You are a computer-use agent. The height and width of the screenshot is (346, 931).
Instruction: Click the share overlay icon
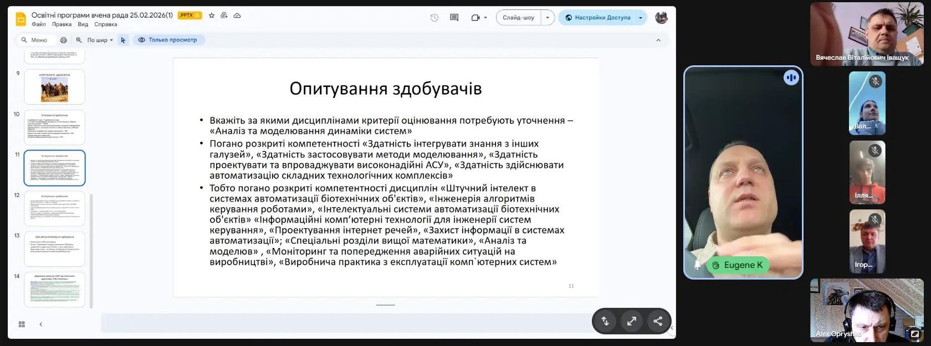click(658, 321)
